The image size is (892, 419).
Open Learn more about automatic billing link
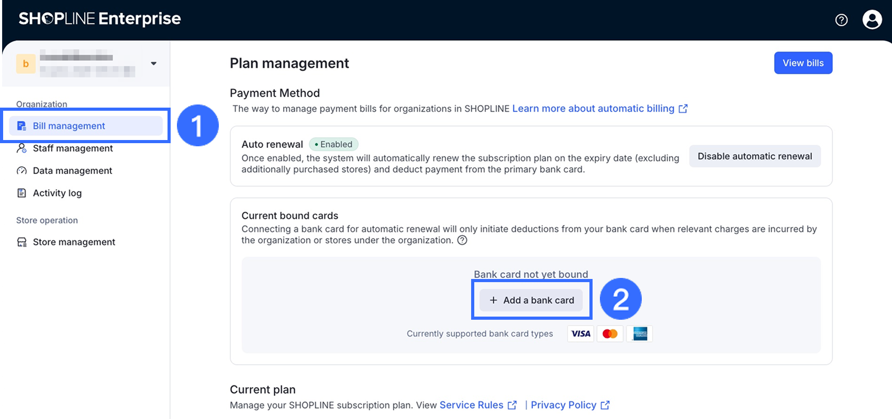coord(593,109)
